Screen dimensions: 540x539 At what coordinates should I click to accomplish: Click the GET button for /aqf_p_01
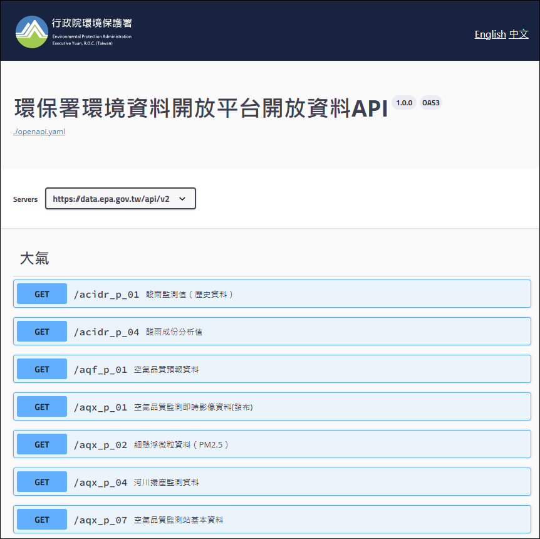coord(42,369)
